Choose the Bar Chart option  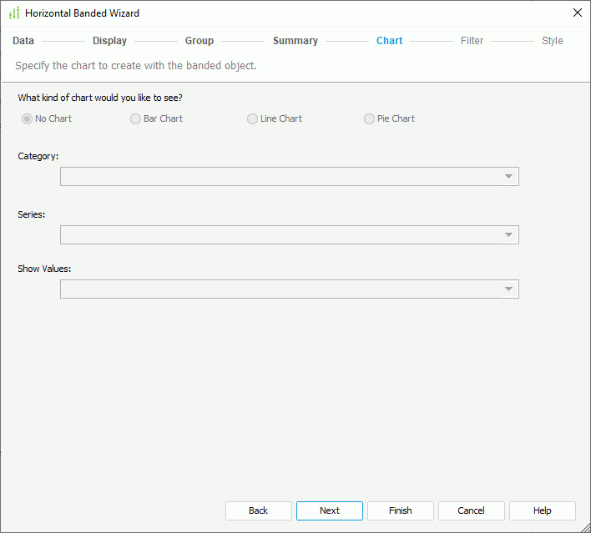click(136, 119)
